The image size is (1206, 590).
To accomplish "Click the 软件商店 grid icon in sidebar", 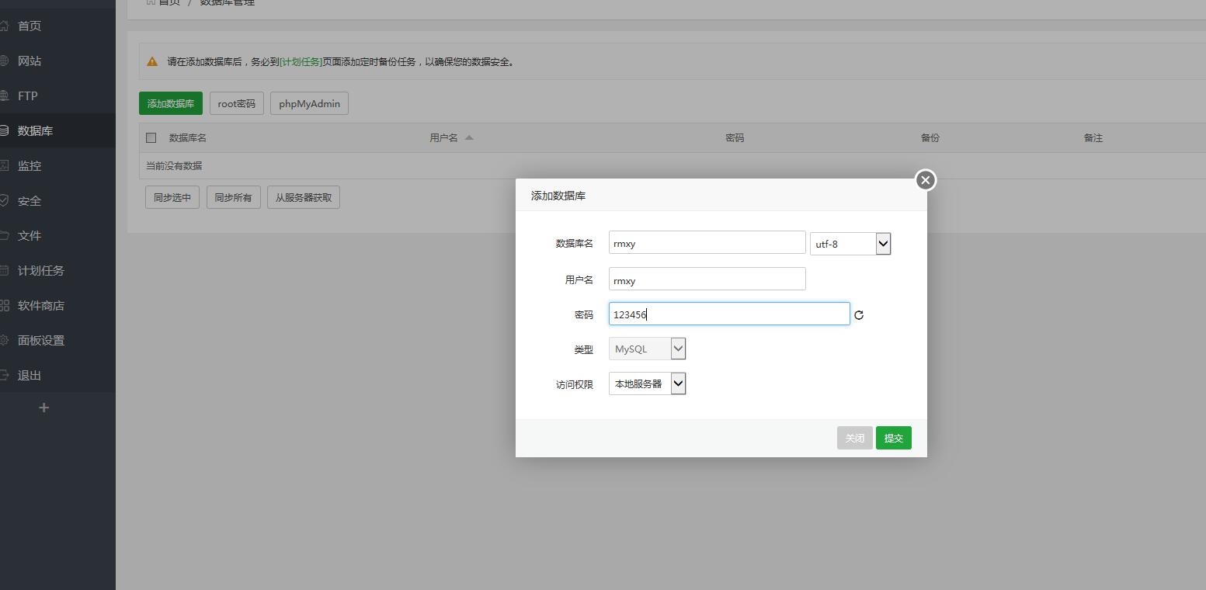I will (5, 306).
